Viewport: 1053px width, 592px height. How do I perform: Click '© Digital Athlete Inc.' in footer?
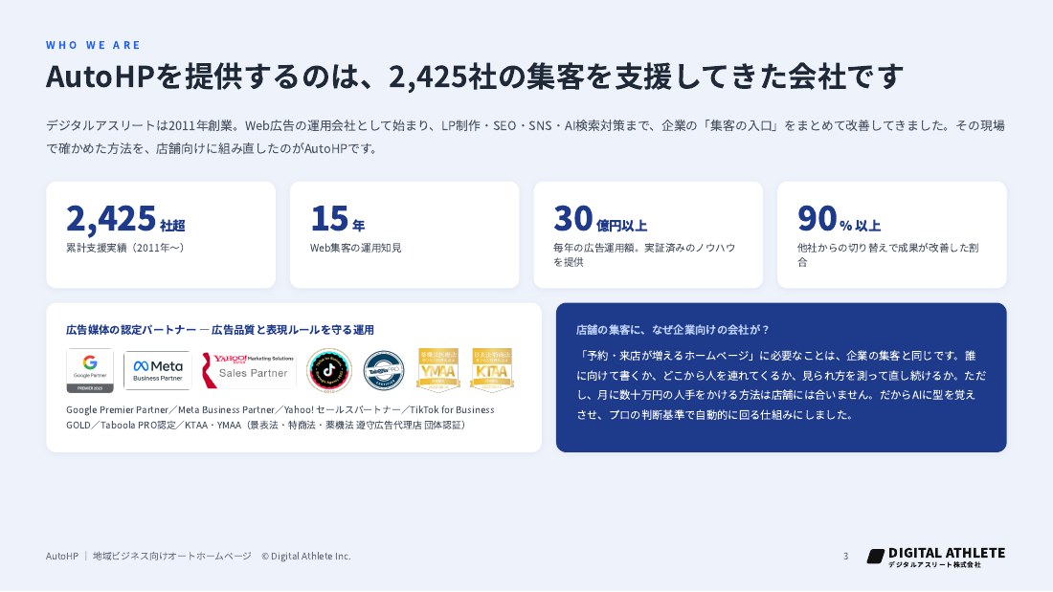coord(306,556)
